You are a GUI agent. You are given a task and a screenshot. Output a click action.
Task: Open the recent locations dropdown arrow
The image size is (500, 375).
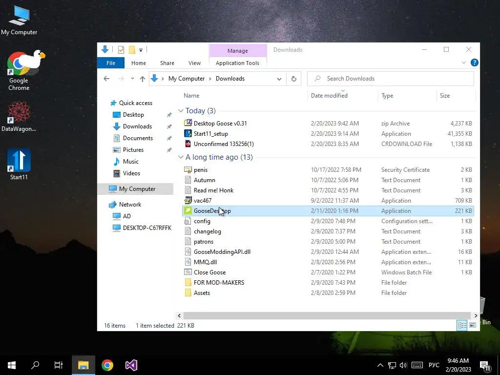coord(132,79)
